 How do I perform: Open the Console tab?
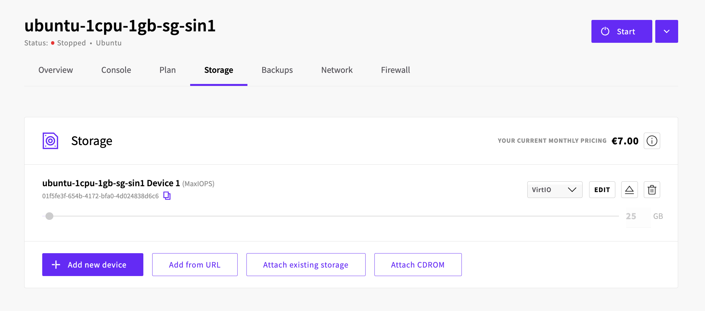point(116,70)
